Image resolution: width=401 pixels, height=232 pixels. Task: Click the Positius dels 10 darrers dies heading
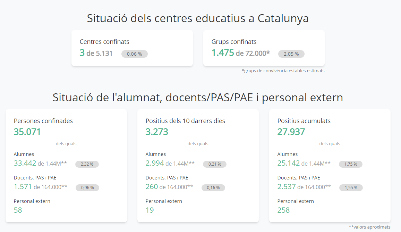pos(185,121)
